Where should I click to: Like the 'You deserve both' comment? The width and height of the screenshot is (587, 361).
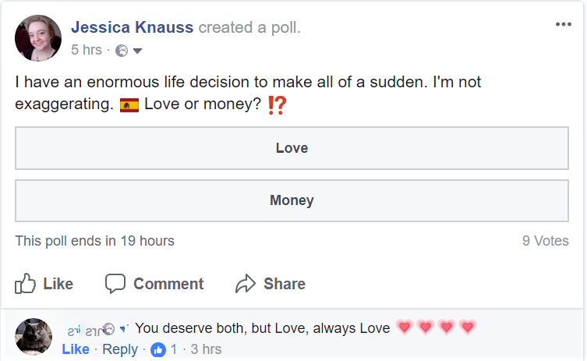[76, 349]
